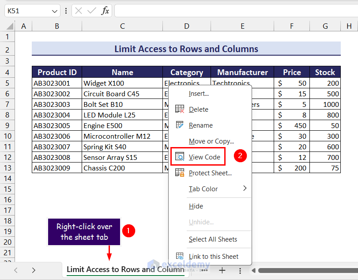Screen dimensions: 358x280
Task: Select row 5 header
Action: coord(8,83)
